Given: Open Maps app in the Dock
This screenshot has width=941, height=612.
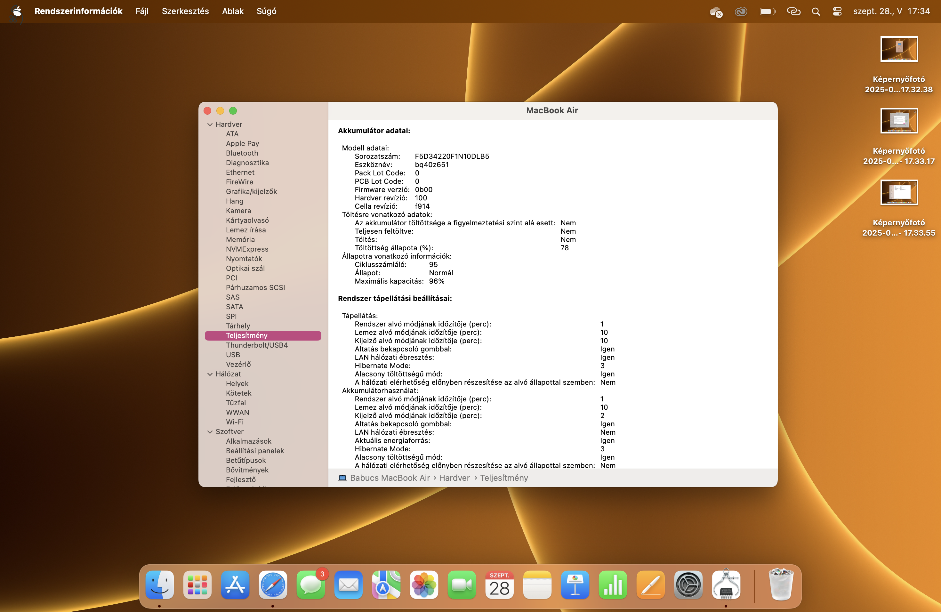Looking at the screenshot, I should tap(386, 585).
